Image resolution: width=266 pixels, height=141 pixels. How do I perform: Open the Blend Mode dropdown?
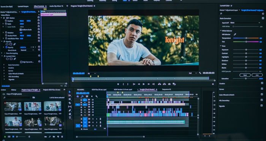click(x=27, y=50)
